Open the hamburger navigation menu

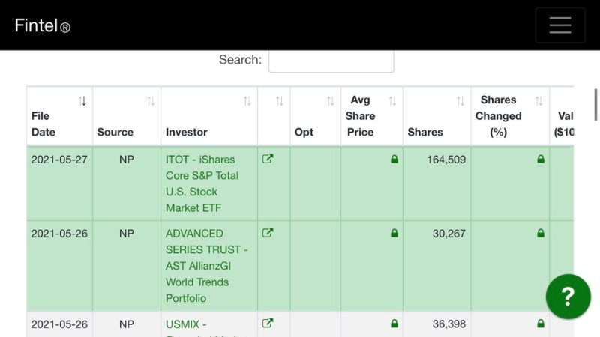[559, 25]
